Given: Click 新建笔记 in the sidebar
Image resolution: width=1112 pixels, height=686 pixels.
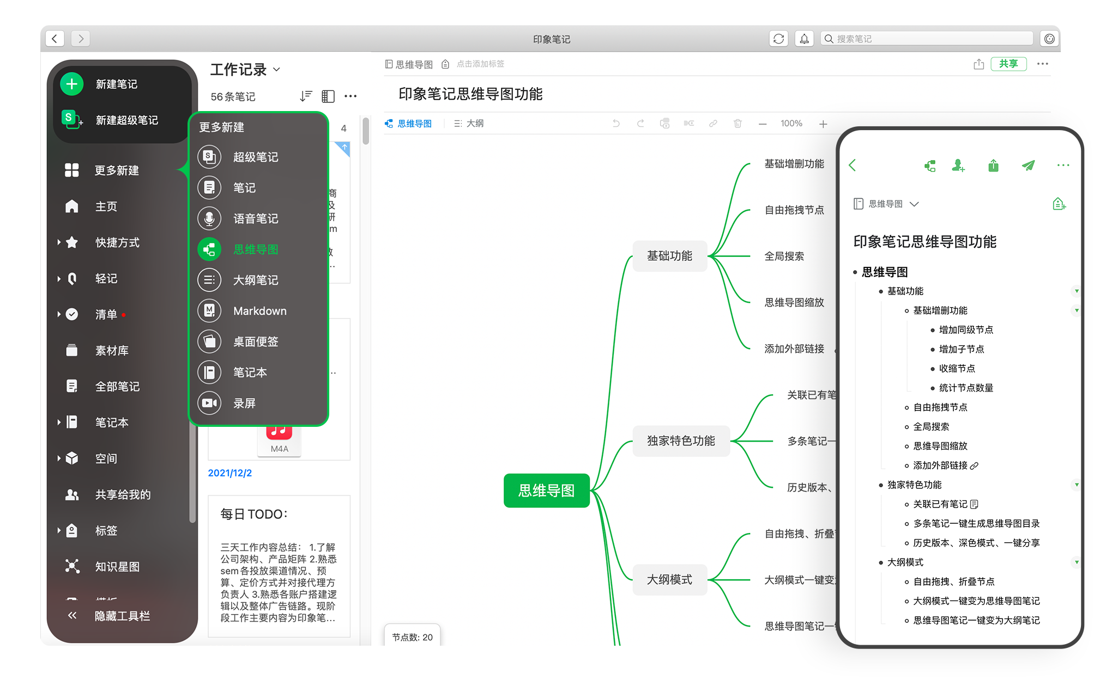Looking at the screenshot, I should 116,84.
